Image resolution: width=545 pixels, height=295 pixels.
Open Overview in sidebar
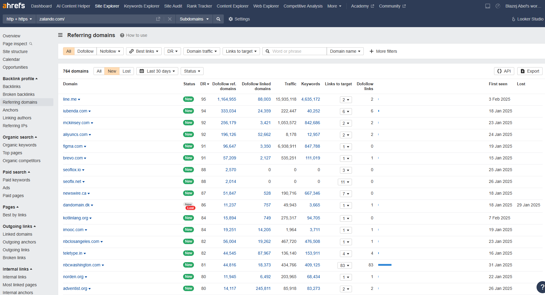click(11, 36)
